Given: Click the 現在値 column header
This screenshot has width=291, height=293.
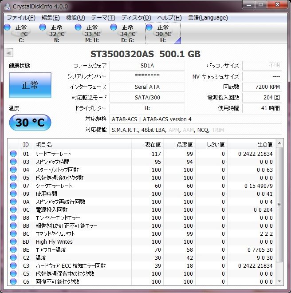Looking at the screenshot, I should tap(147, 144).
